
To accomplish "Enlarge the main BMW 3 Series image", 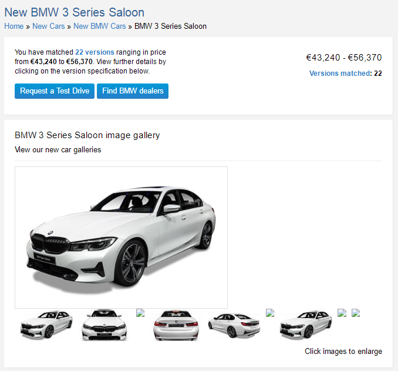I will pyautogui.click(x=121, y=238).
